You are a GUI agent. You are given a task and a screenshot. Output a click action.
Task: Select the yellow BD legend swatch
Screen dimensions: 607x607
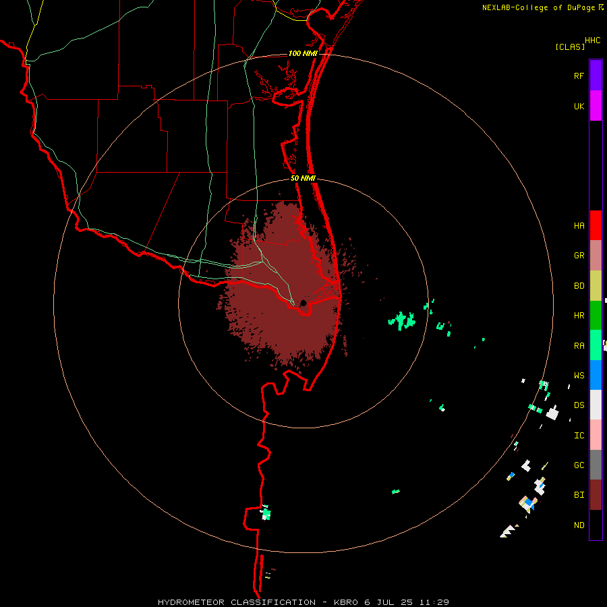click(596, 286)
